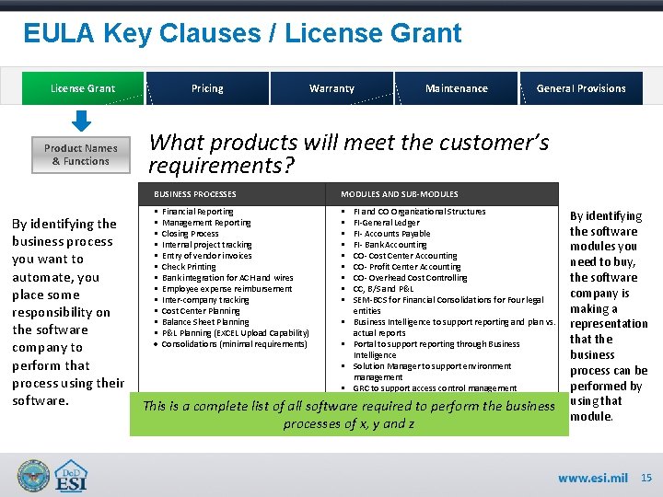Viewport: 663px width, 497px height.
Task: Select the MODULES AND SUB-MODULES column header
Action: [399, 194]
